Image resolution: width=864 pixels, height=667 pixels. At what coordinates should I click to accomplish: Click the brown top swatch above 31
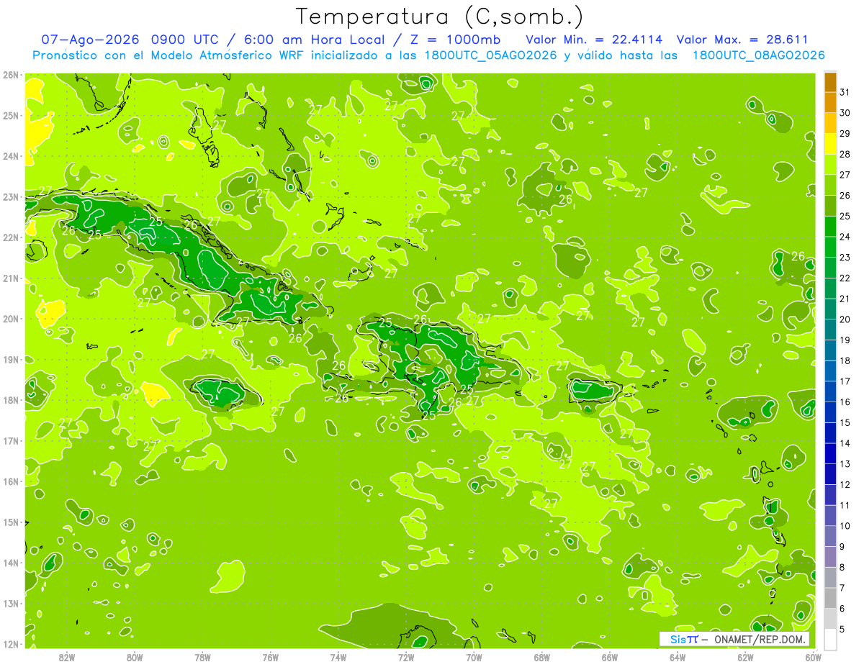tap(830, 83)
